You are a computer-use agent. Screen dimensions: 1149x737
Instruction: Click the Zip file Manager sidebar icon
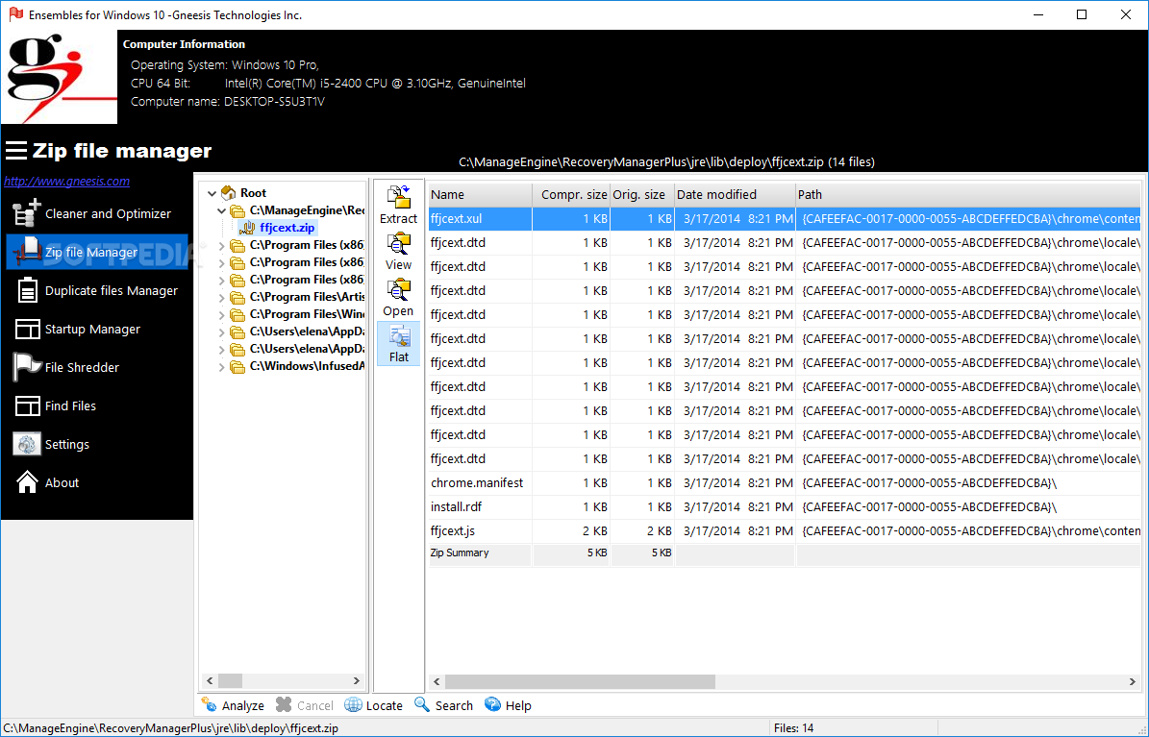coord(27,252)
